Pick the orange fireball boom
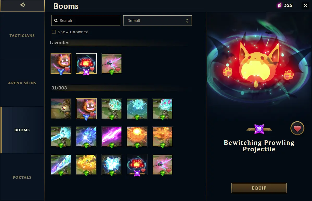This screenshot has height=201, width=312. pyautogui.click(x=137, y=137)
